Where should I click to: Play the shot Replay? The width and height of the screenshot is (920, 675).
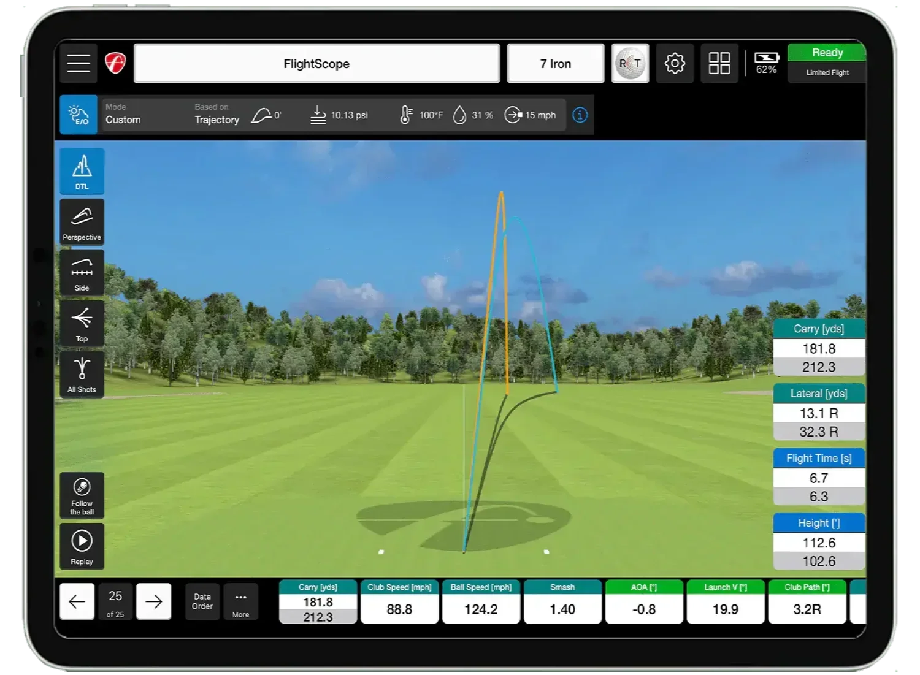pyautogui.click(x=82, y=546)
